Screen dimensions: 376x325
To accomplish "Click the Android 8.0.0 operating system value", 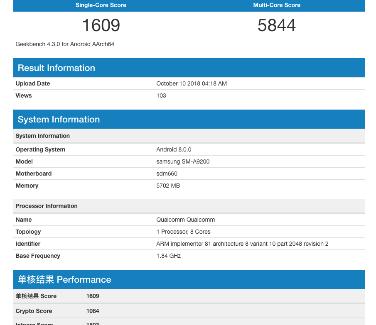I will 174,149.
